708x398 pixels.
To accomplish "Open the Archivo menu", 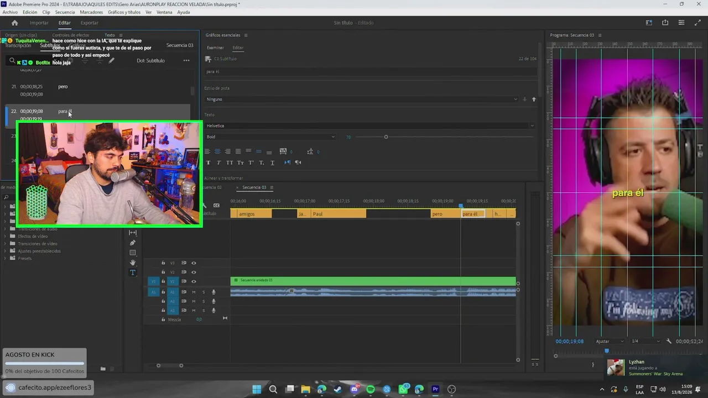I will coord(10,12).
